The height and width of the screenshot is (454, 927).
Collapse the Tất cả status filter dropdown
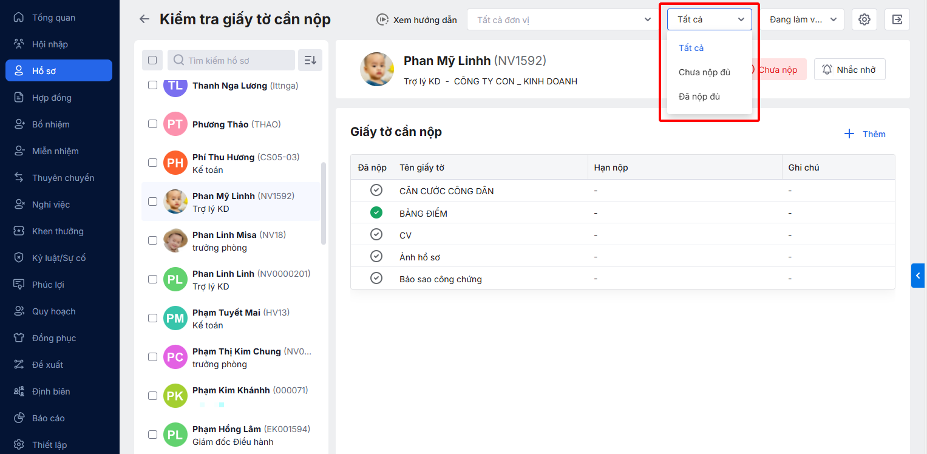(710, 19)
